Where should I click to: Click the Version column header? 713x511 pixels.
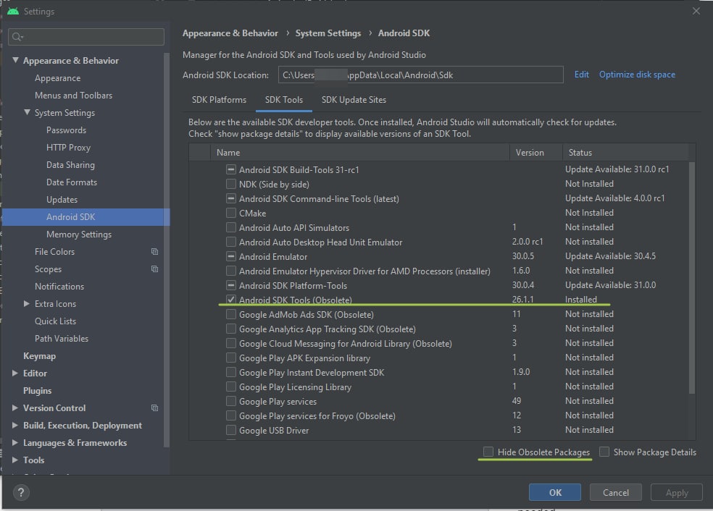[536, 153]
